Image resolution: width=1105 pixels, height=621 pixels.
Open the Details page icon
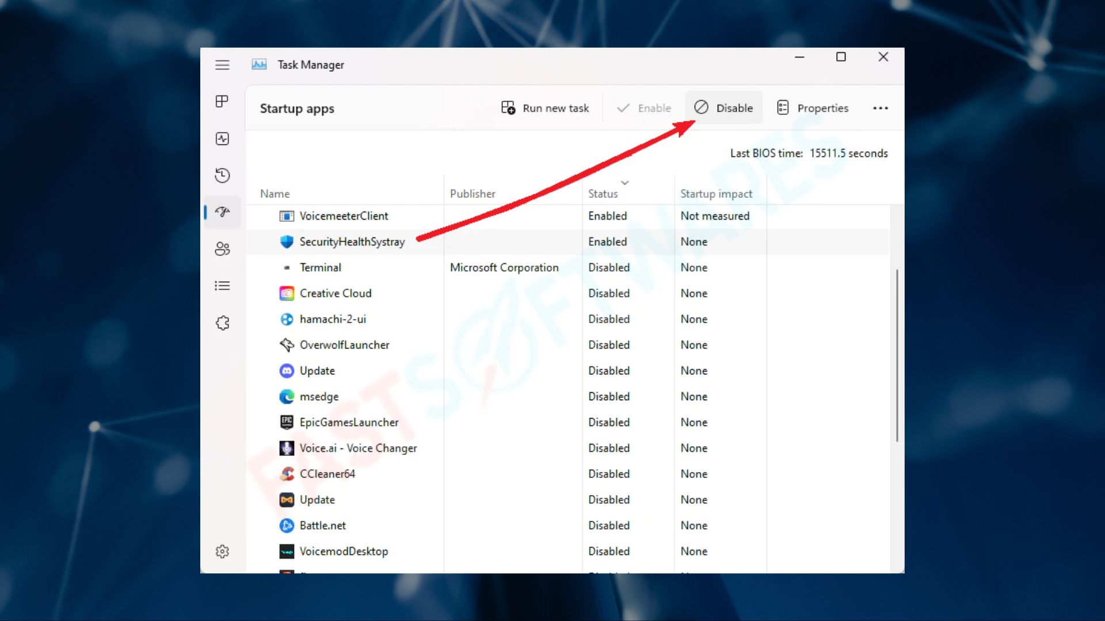tap(222, 286)
